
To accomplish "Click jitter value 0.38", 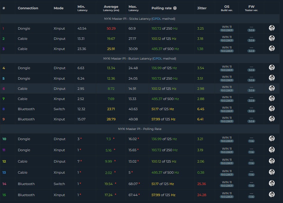I will tap(201, 172).
